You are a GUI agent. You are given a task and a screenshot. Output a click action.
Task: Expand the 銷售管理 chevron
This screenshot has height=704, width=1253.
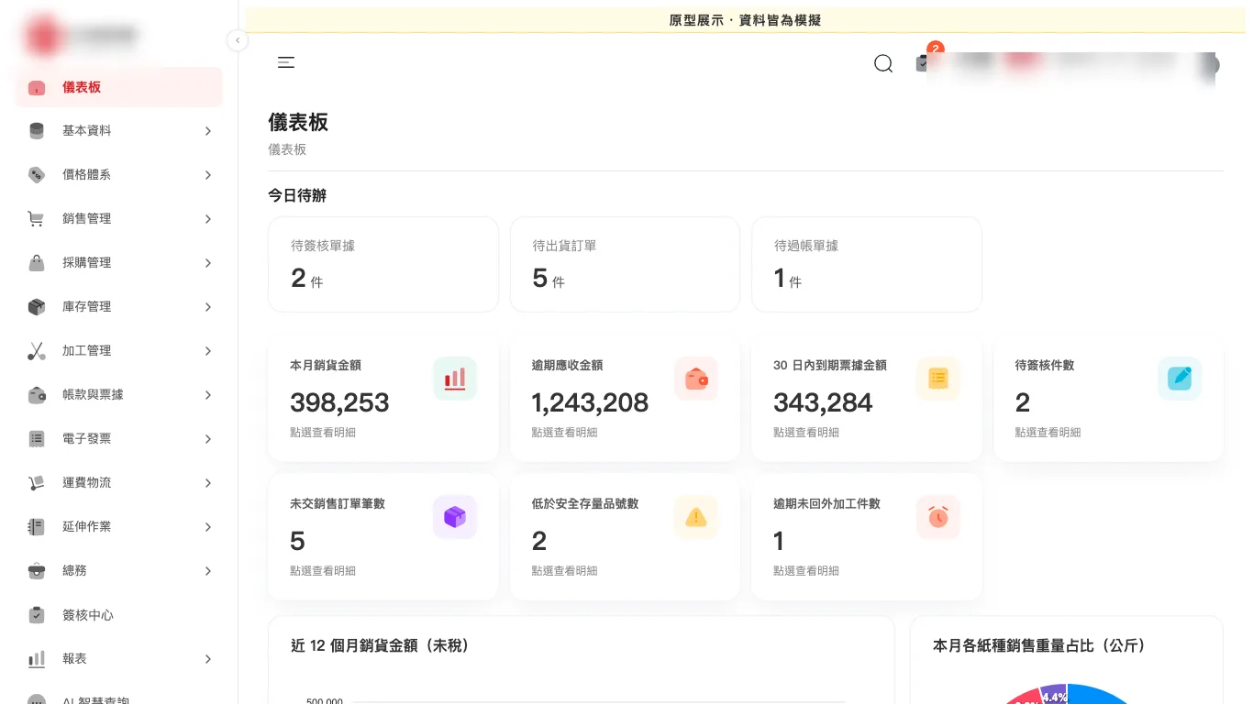[208, 219]
